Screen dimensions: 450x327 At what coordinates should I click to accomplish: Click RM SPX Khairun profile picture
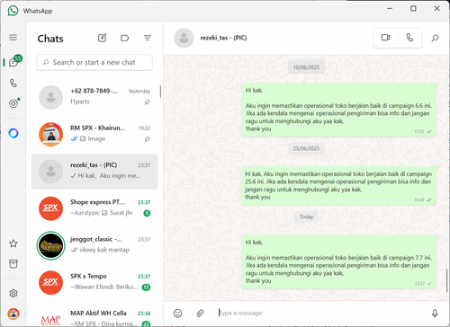[50, 135]
